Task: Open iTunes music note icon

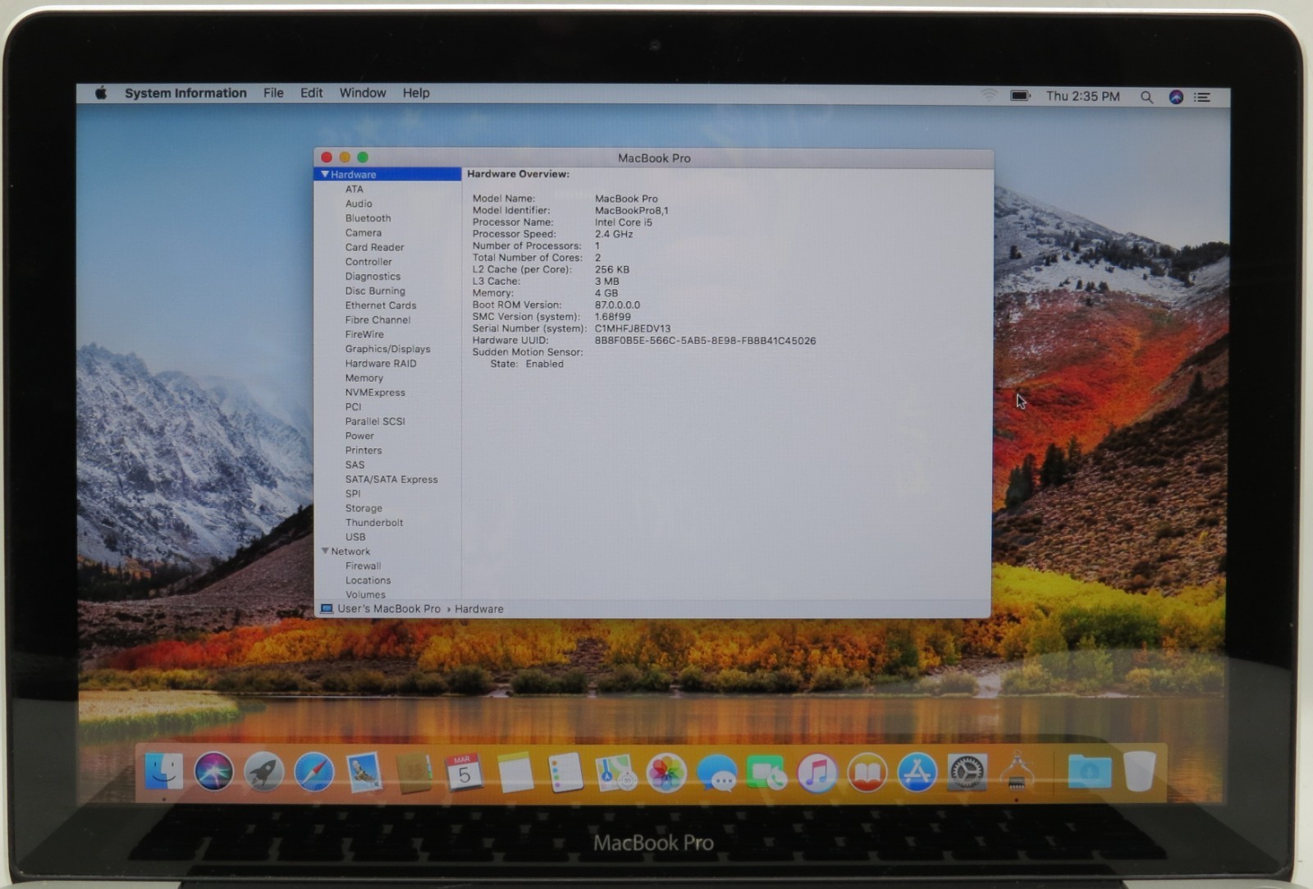Action: tap(817, 772)
